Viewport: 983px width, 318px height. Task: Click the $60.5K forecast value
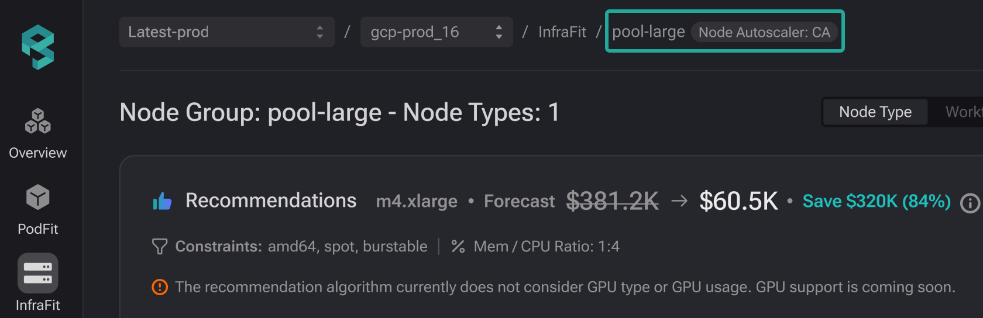click(739, 201)
